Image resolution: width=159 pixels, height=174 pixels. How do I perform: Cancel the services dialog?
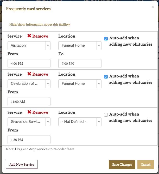click(x=145, y=165)
